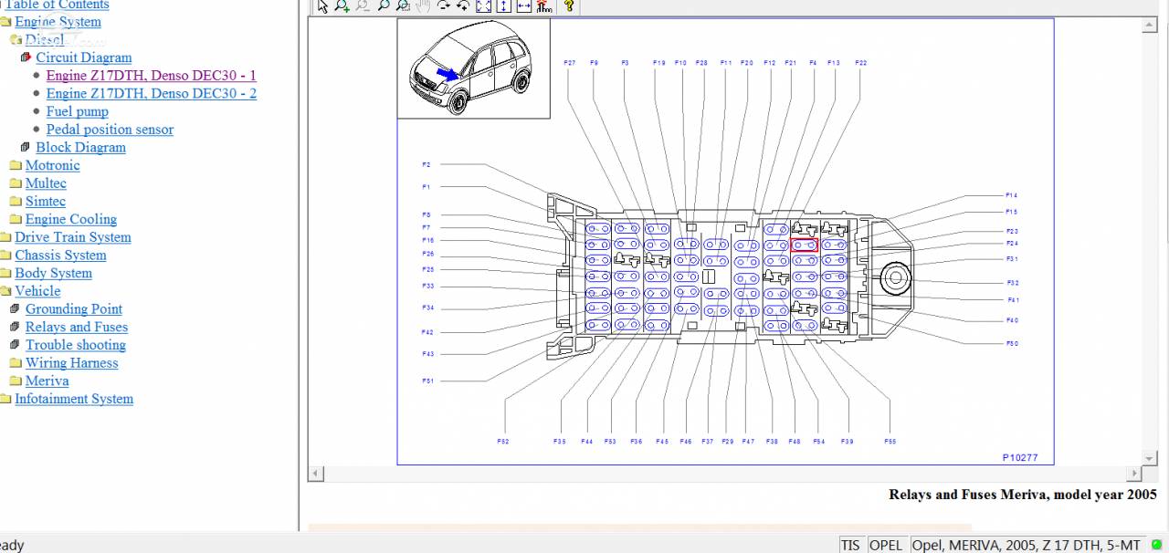The width and height of the screenshot is (1169, 553).
Task: Click the zoom in magnifier tool
Action: 342,6
